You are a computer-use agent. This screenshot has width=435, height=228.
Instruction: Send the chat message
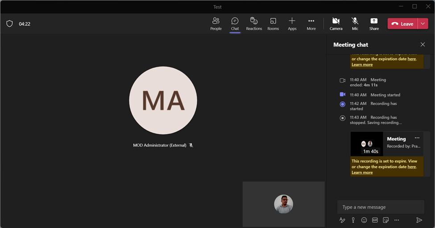[x=419, y=220]
